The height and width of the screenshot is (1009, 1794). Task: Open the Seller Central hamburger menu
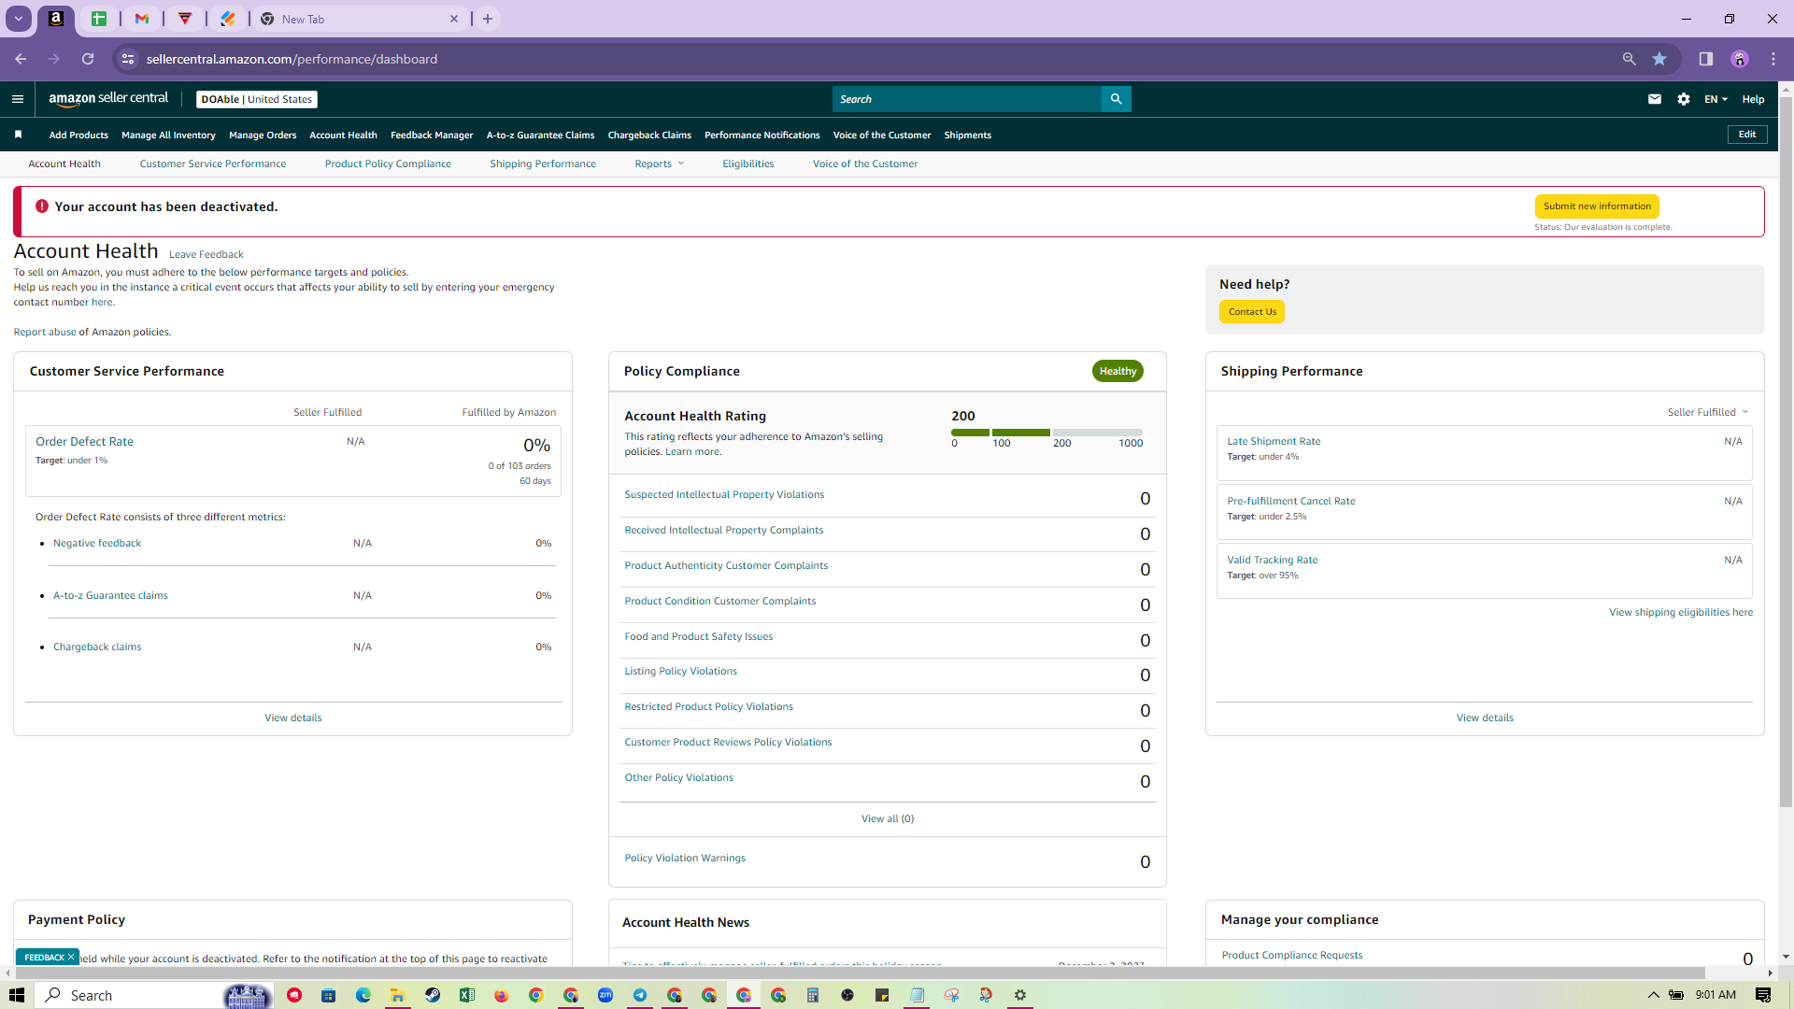[x=18, y=99]
